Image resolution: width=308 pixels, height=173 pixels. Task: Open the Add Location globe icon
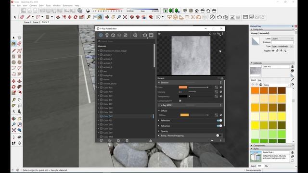coord(79,11)
